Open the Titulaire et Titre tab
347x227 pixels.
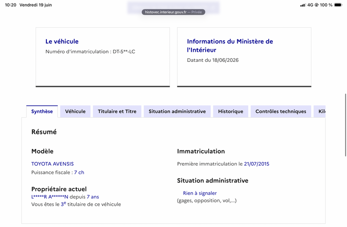click(x=117, y=112)
